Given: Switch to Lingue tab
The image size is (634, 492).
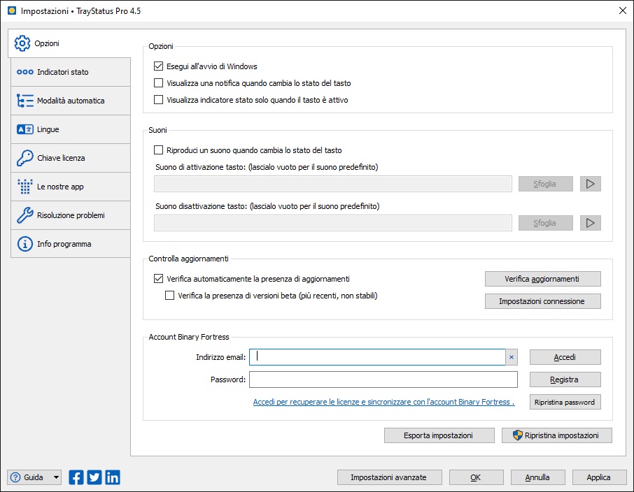Looking at the screenshot, I should (x=71, y=129).
